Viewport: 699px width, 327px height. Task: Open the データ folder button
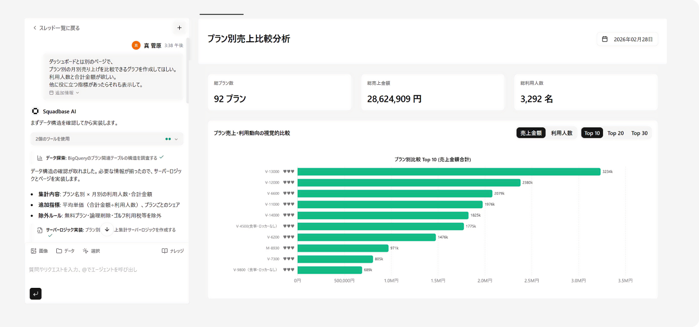[x=65, y=251]
